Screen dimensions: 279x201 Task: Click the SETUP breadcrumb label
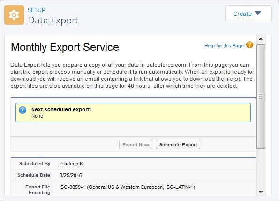[x=37, y=10]
